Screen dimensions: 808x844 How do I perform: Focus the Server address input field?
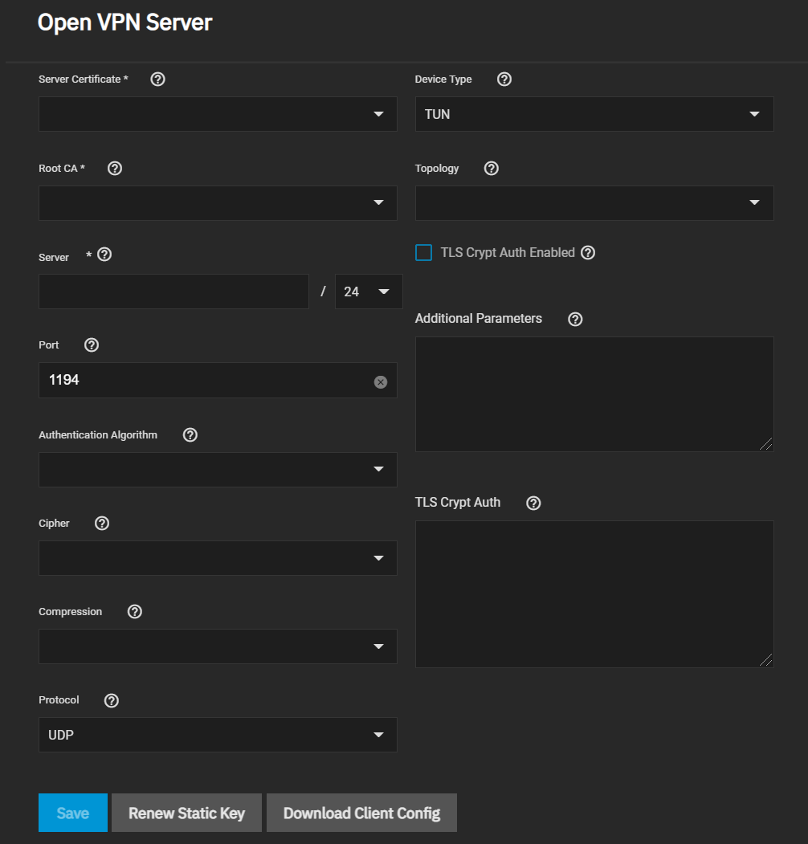(x=173, y=292)
